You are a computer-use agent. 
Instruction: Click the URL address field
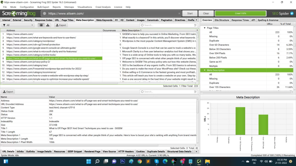click(111, 14)
